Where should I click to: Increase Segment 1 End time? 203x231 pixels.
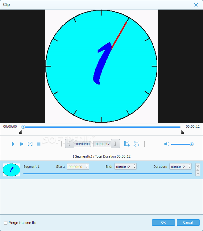click(134, 165)
